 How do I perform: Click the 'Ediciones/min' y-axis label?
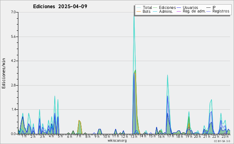click(x=4, y=73)
